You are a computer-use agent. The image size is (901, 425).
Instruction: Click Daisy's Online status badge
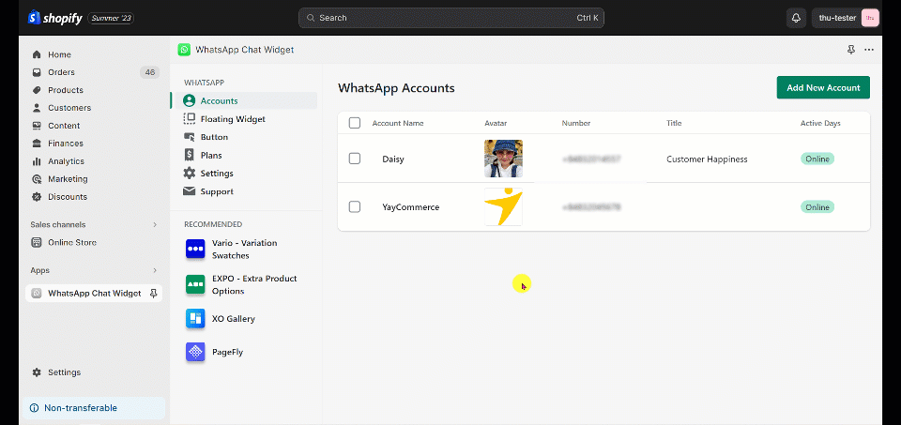tap(817, 159)
